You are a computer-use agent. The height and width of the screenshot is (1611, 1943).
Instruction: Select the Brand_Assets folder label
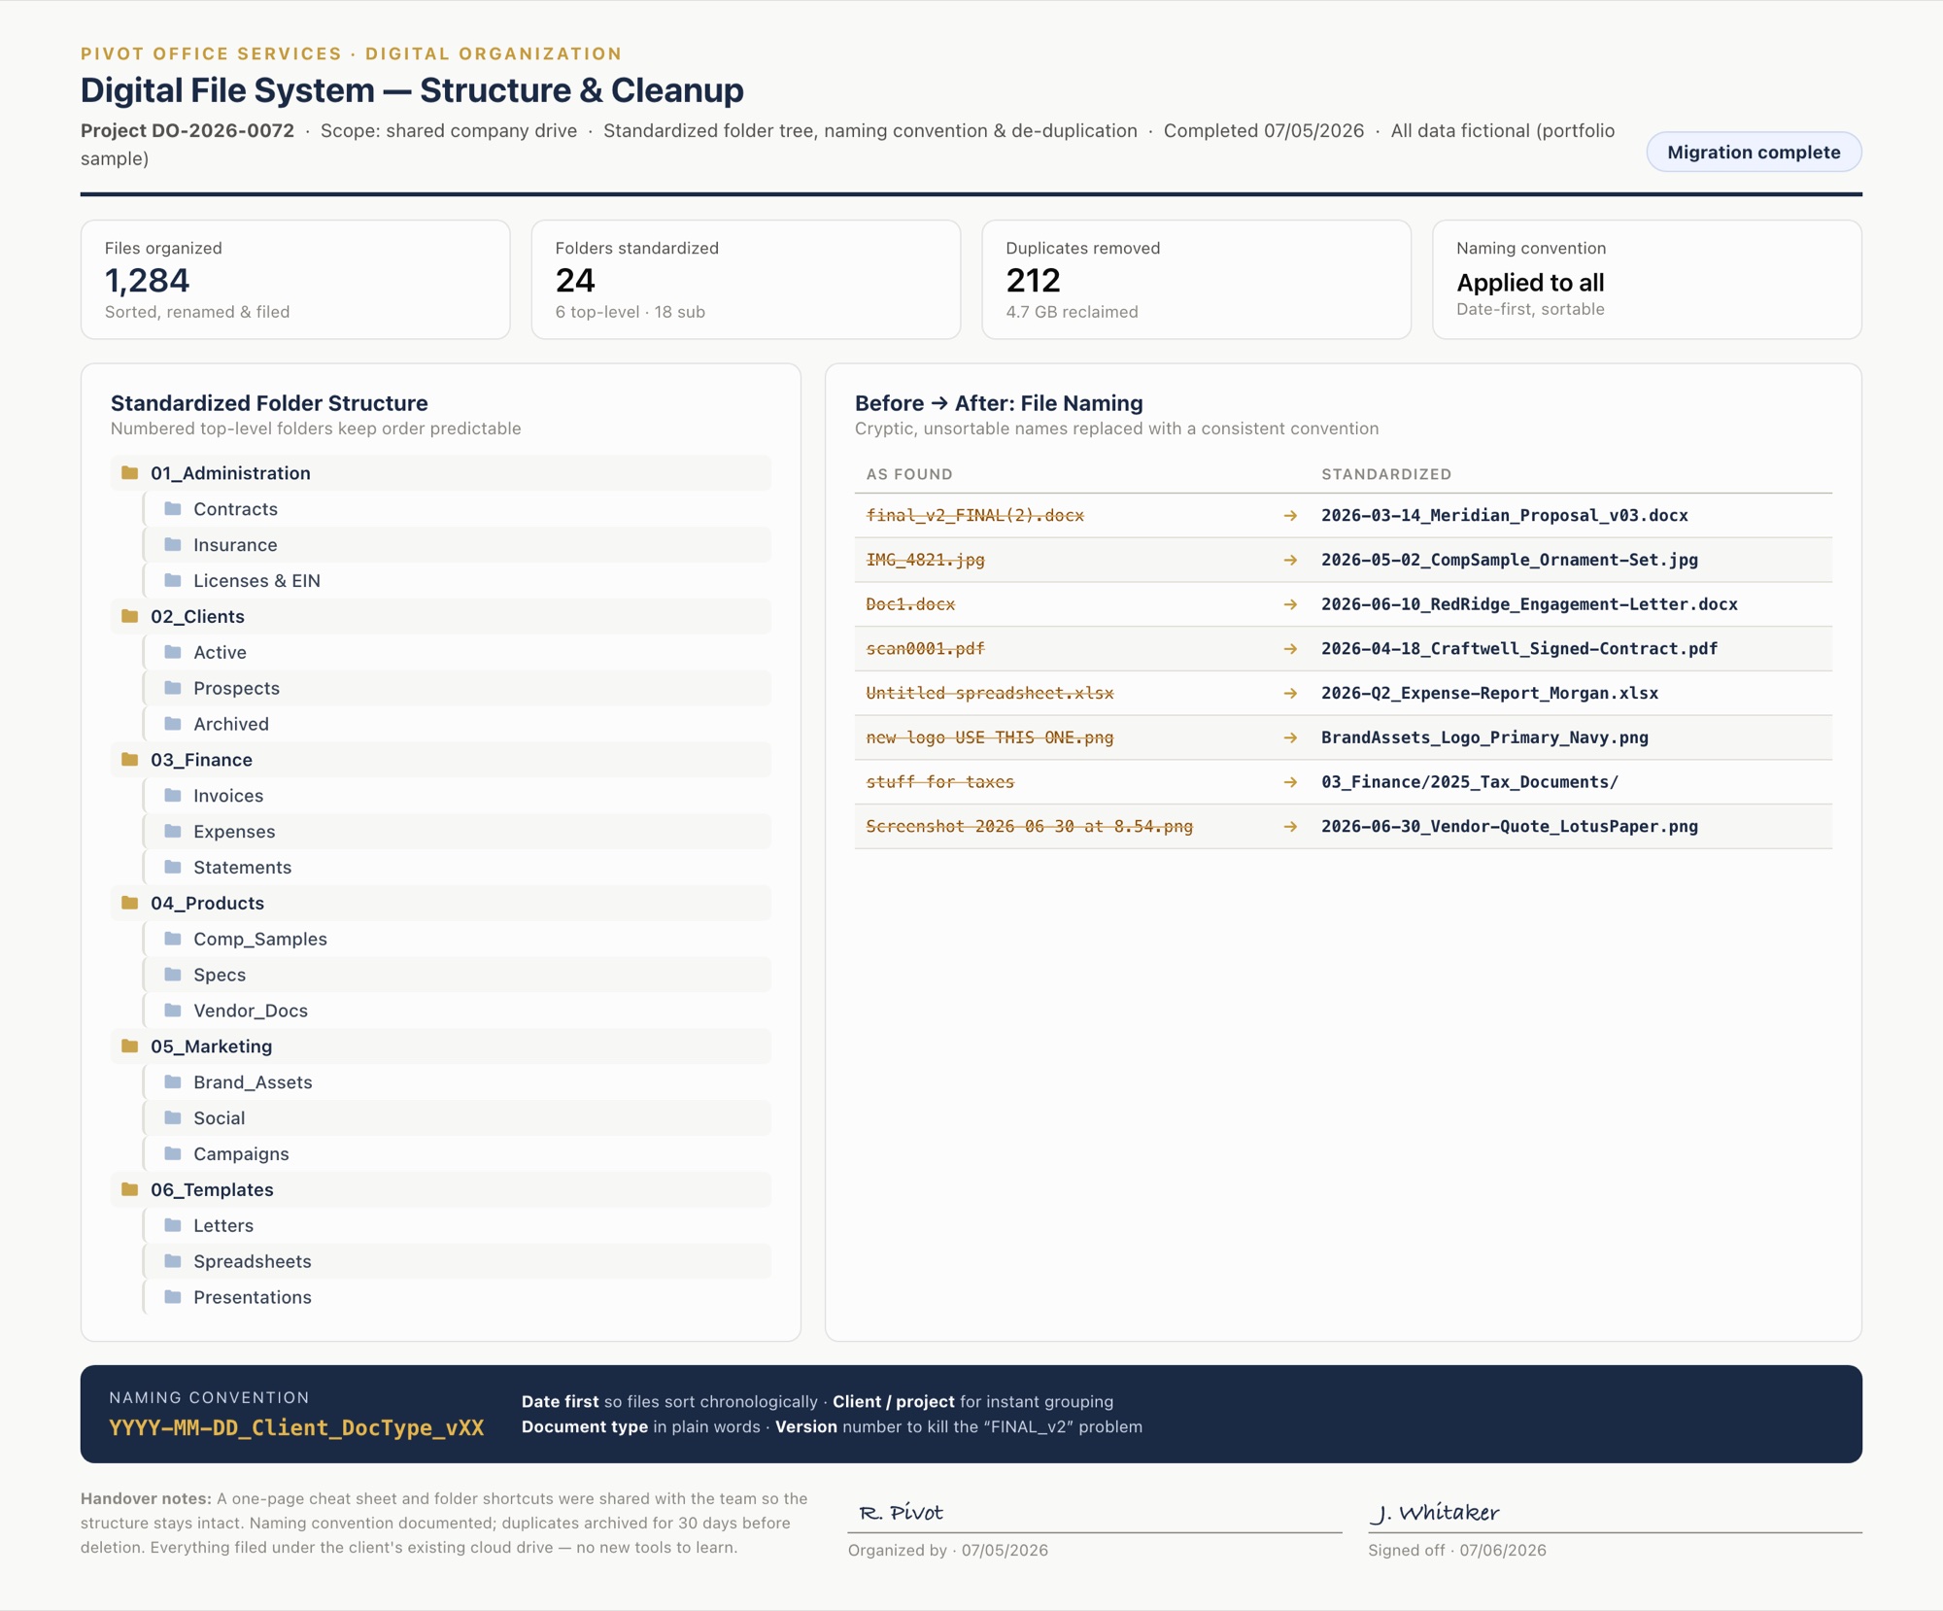253,1082
